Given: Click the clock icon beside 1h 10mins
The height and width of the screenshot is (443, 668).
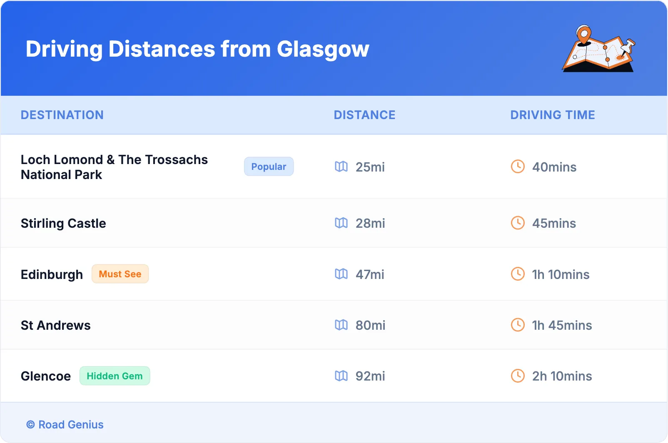Looking at the screenshot, I should [x=518, y=274].
